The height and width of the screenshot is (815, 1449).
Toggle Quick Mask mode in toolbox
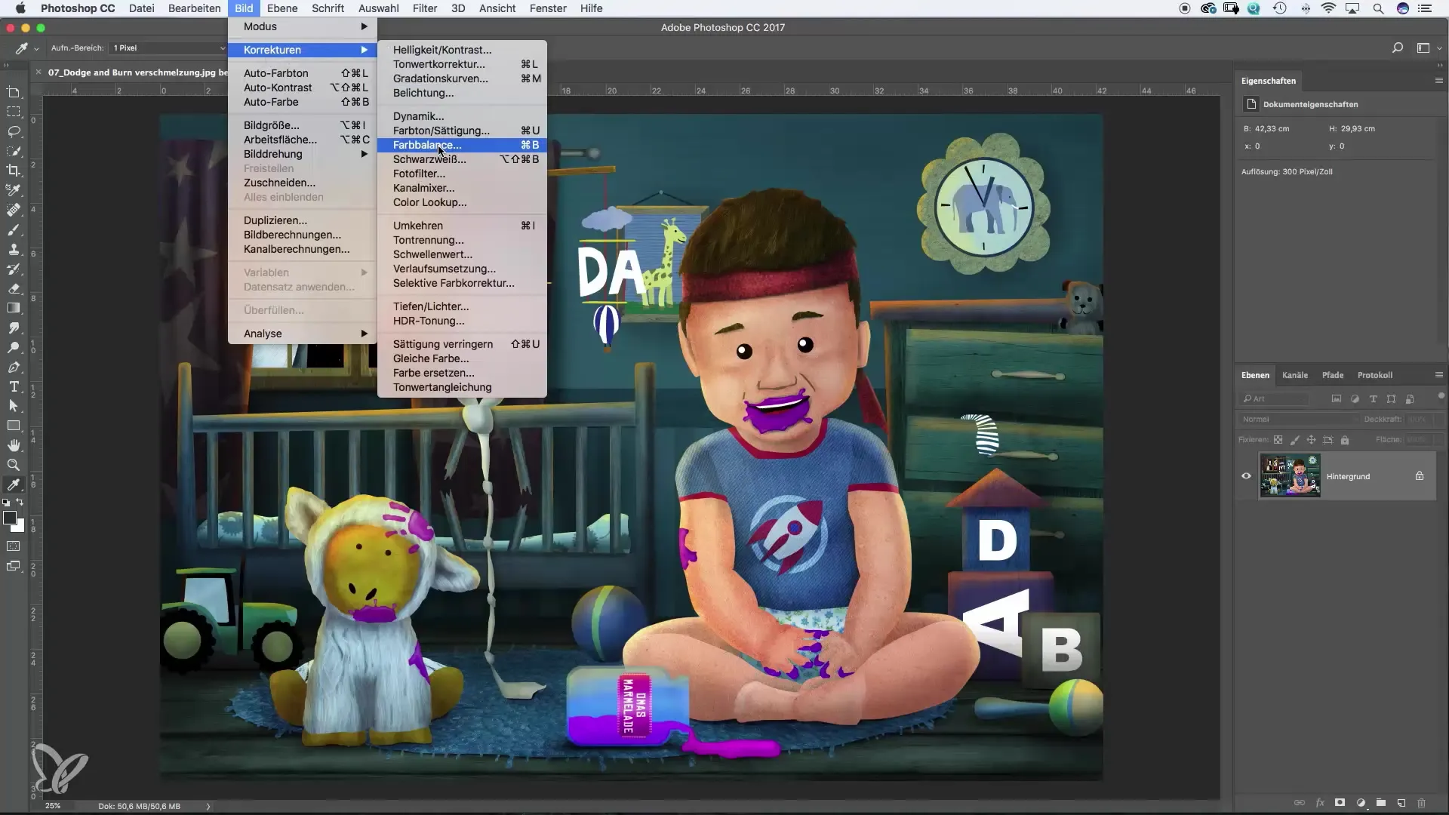(14, 546)
